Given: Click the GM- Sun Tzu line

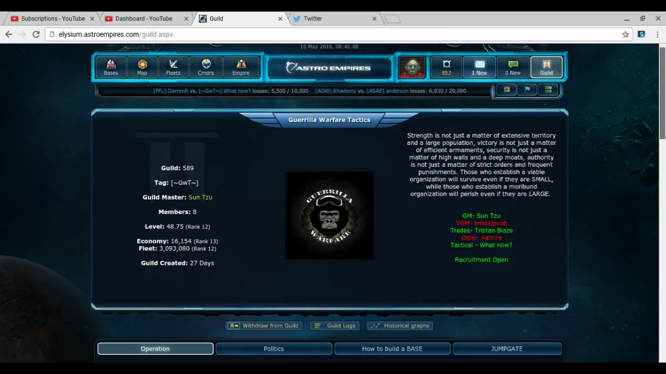Looking at the screenshot, I should tap(481, 216).
